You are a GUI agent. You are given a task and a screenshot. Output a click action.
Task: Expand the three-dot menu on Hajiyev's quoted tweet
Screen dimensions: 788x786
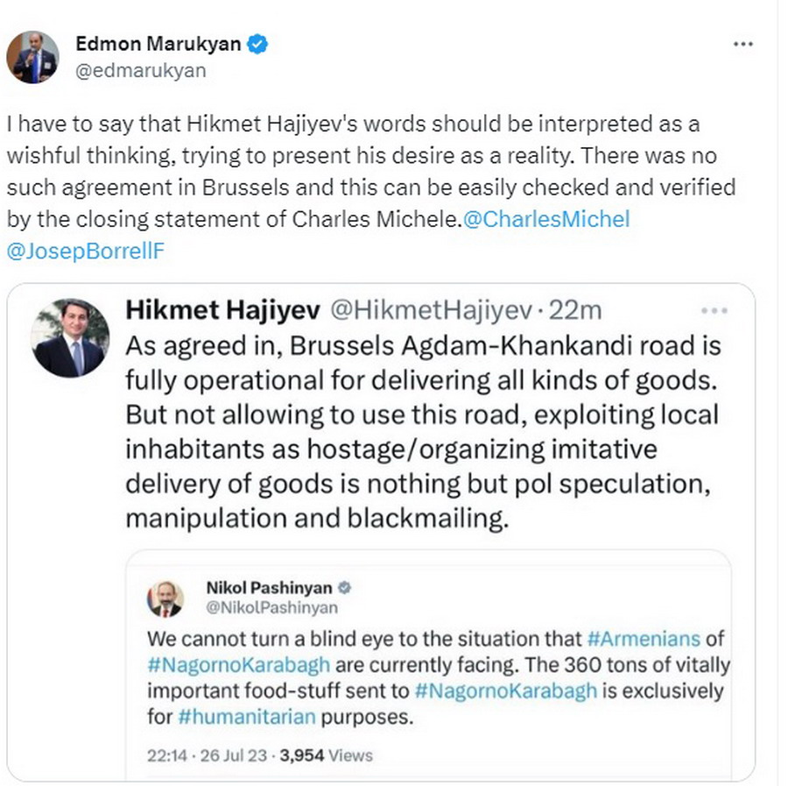pyautogui.click(x=715, y=310)
